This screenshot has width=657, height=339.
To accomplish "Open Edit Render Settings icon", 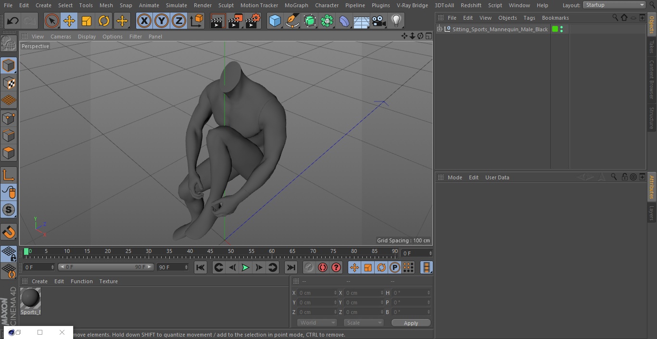I will [x=253, y=21].
